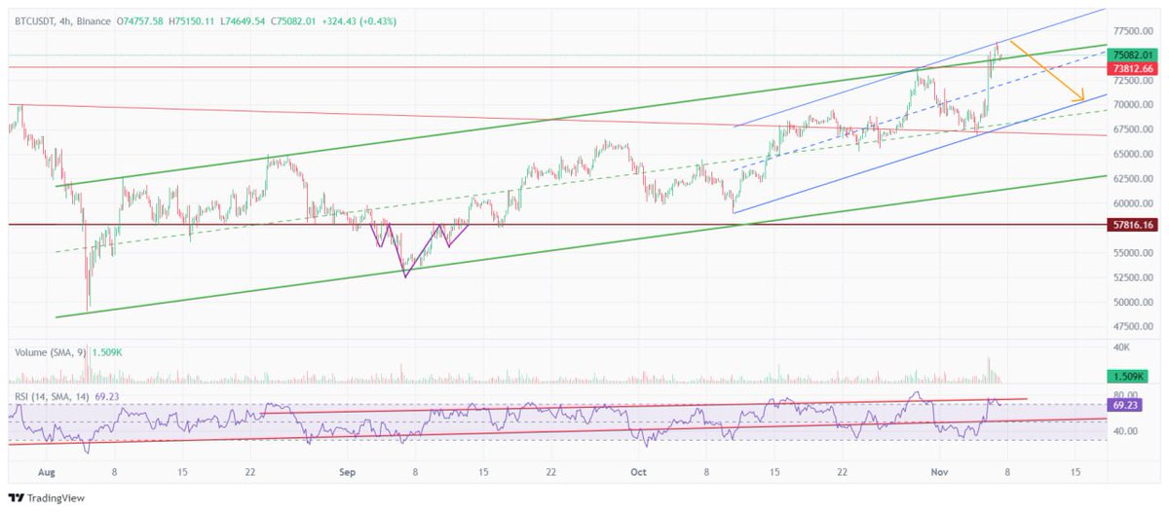The width and height of the screenshot is (1169, 512).
Task: Click the Nov label on time axis
Action: pos(941,471)
